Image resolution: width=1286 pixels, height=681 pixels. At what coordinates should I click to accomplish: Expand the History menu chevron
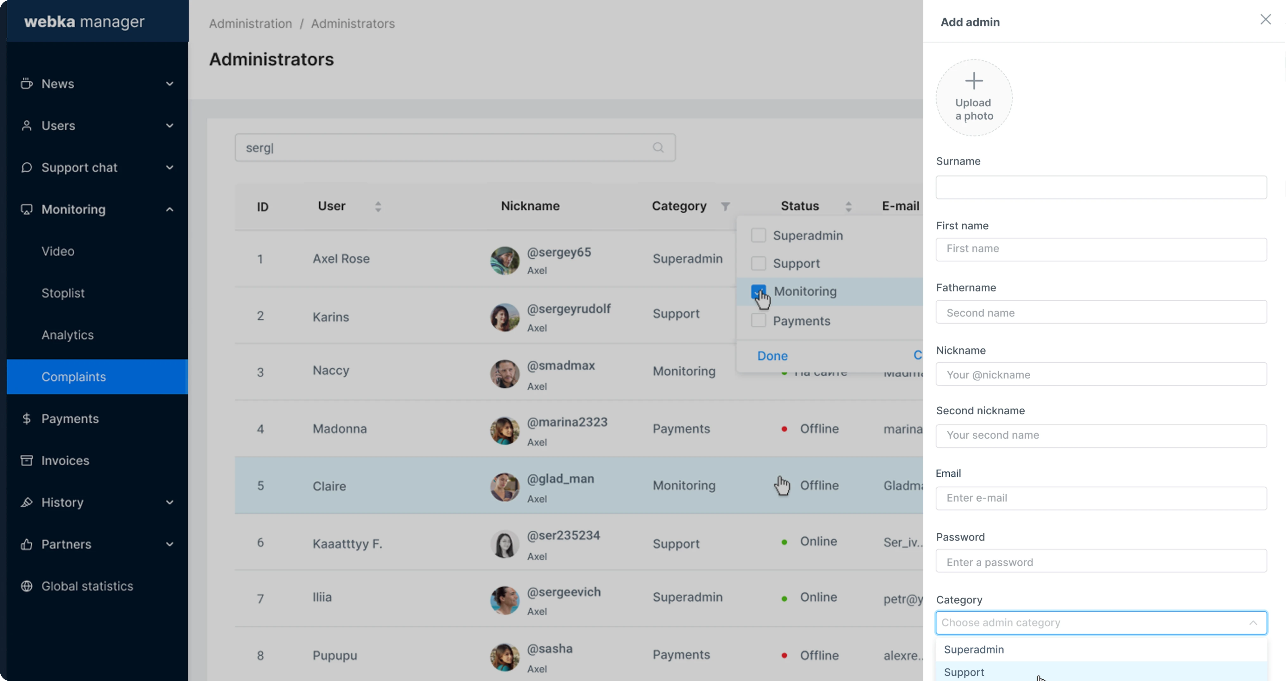click(170, 502)
